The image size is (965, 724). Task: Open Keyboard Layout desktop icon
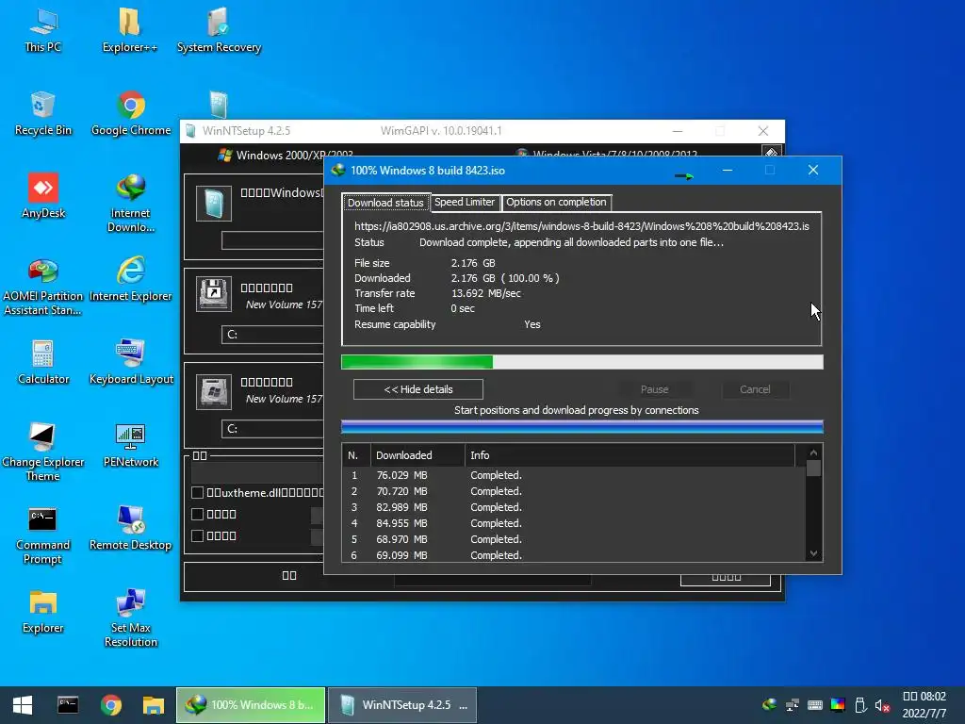130,363
